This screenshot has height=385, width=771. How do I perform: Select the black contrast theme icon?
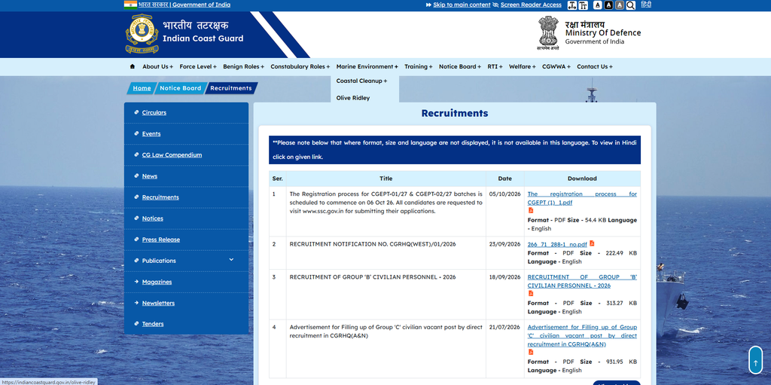[608, 5]
